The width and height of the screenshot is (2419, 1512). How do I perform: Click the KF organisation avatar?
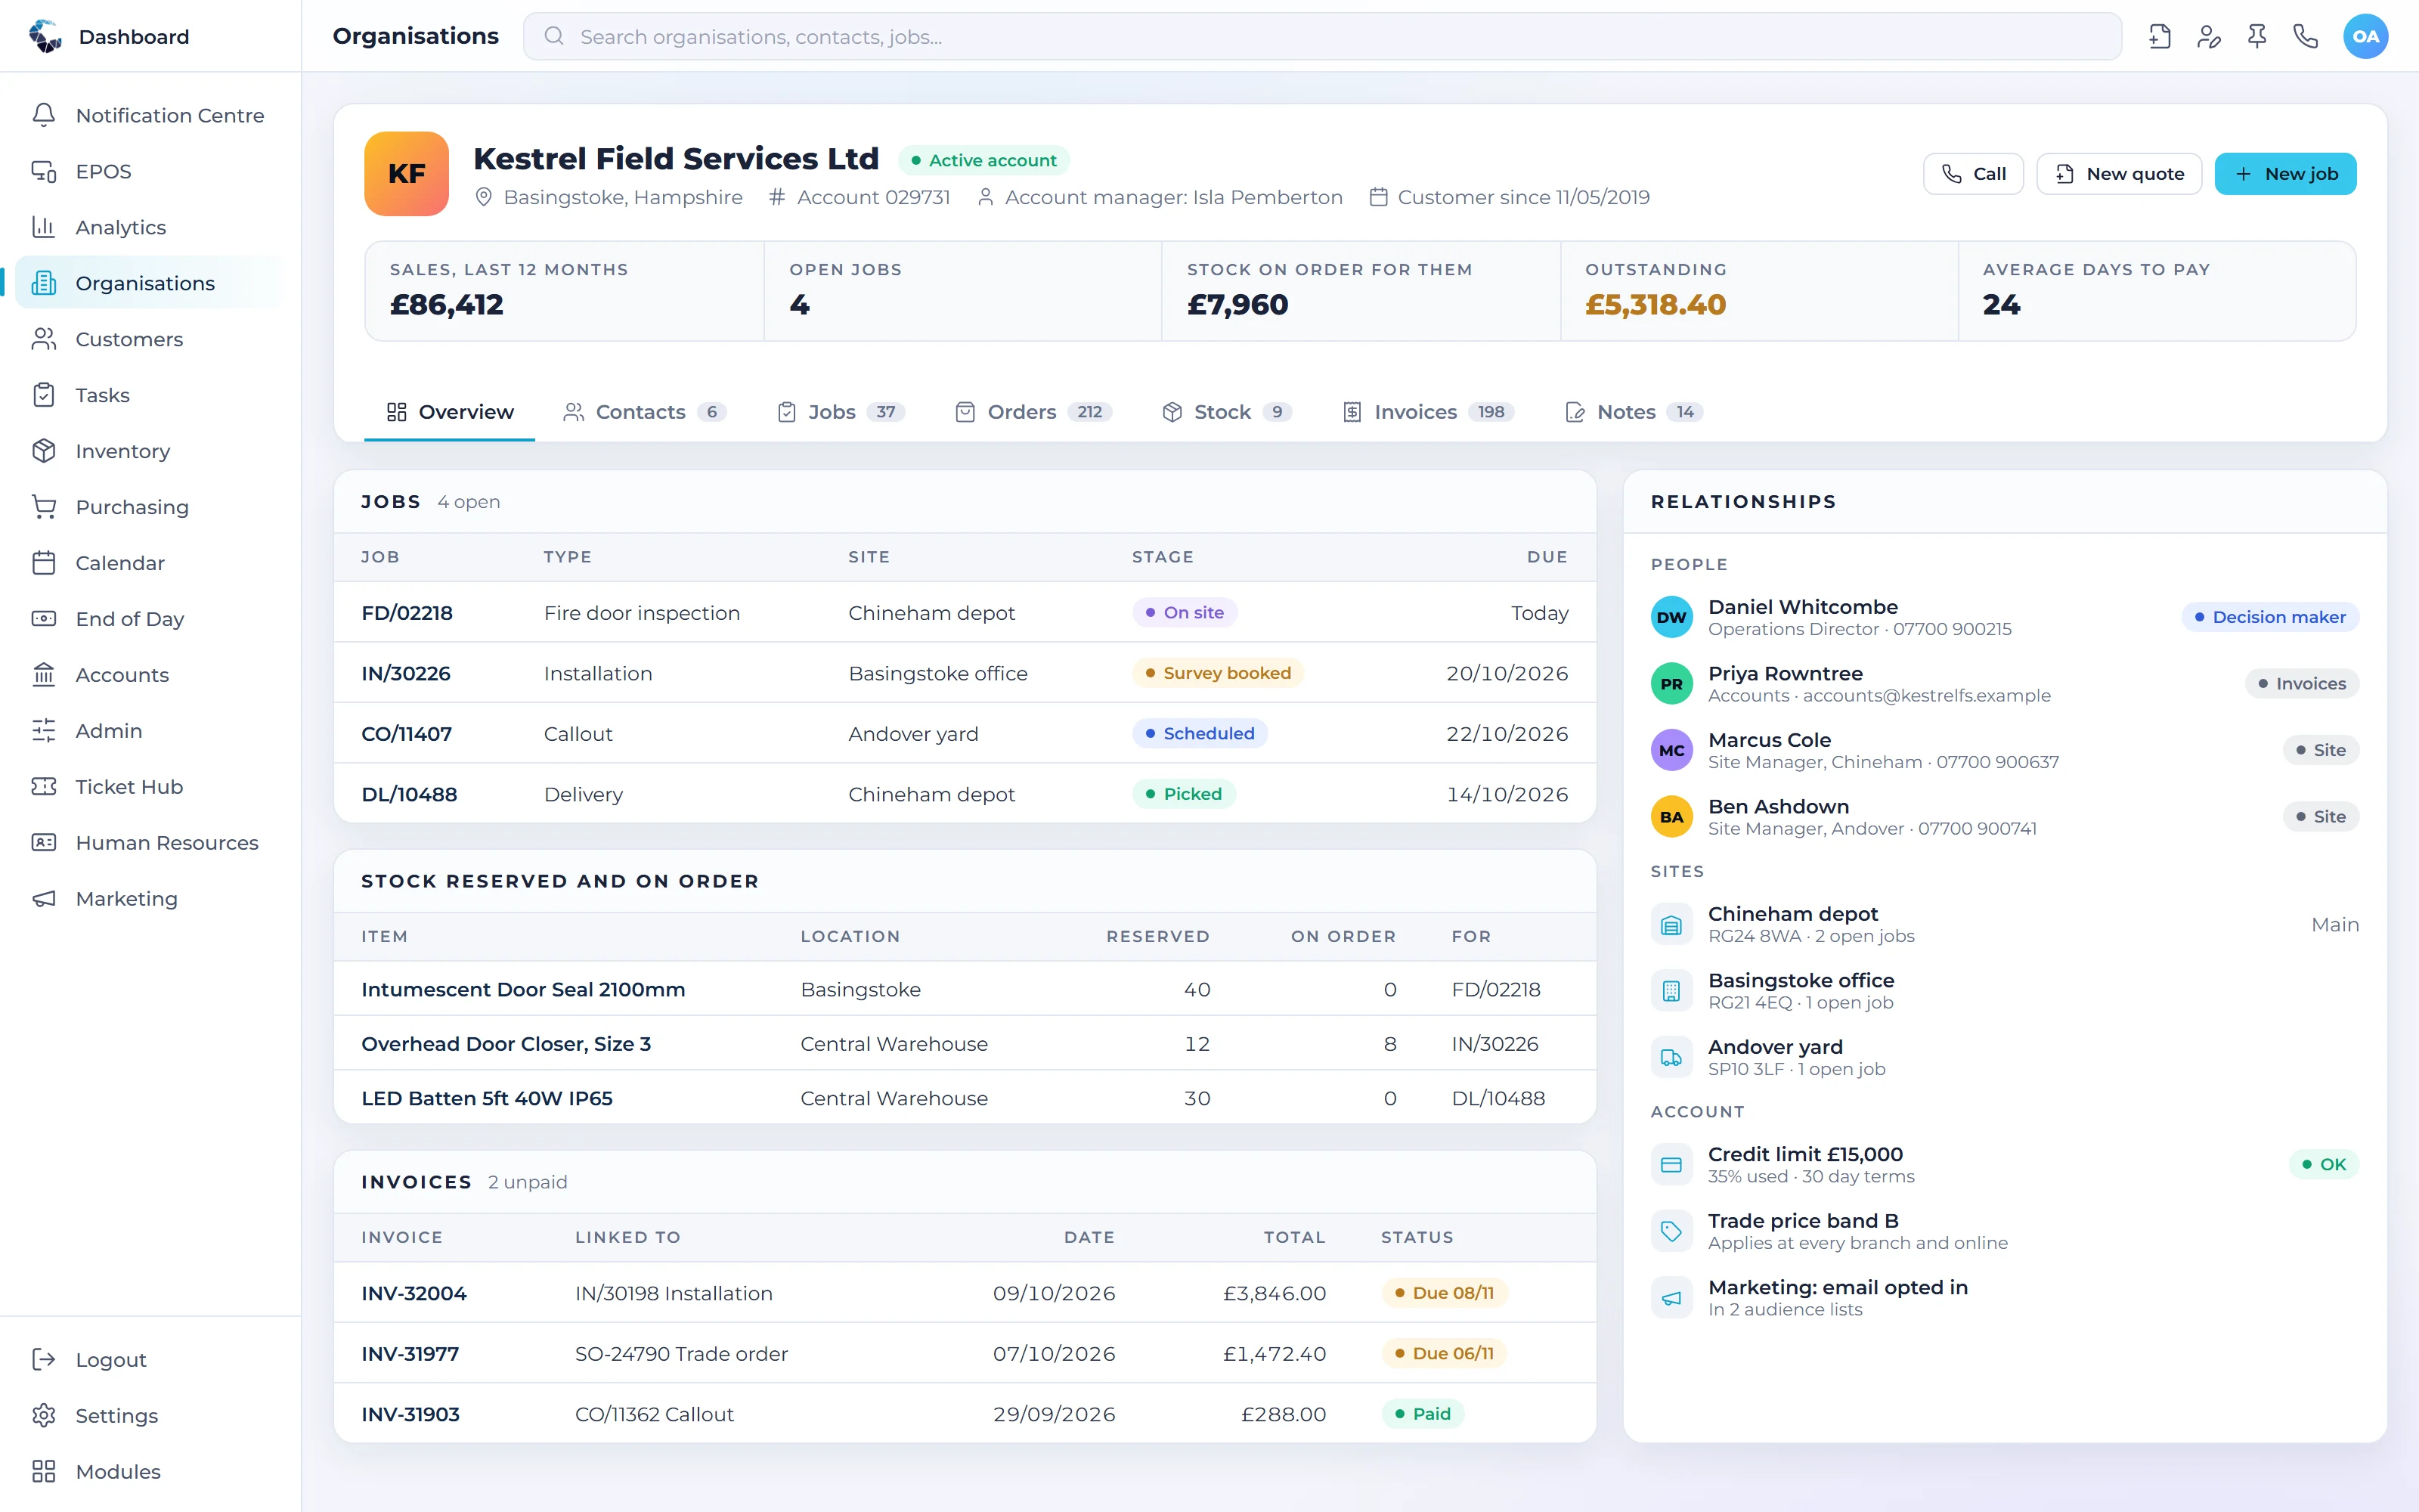407,174
